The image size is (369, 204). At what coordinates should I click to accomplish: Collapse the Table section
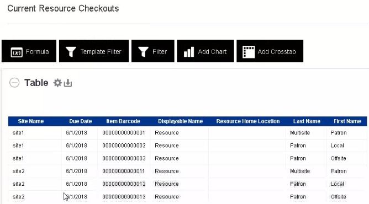point(14,83)
